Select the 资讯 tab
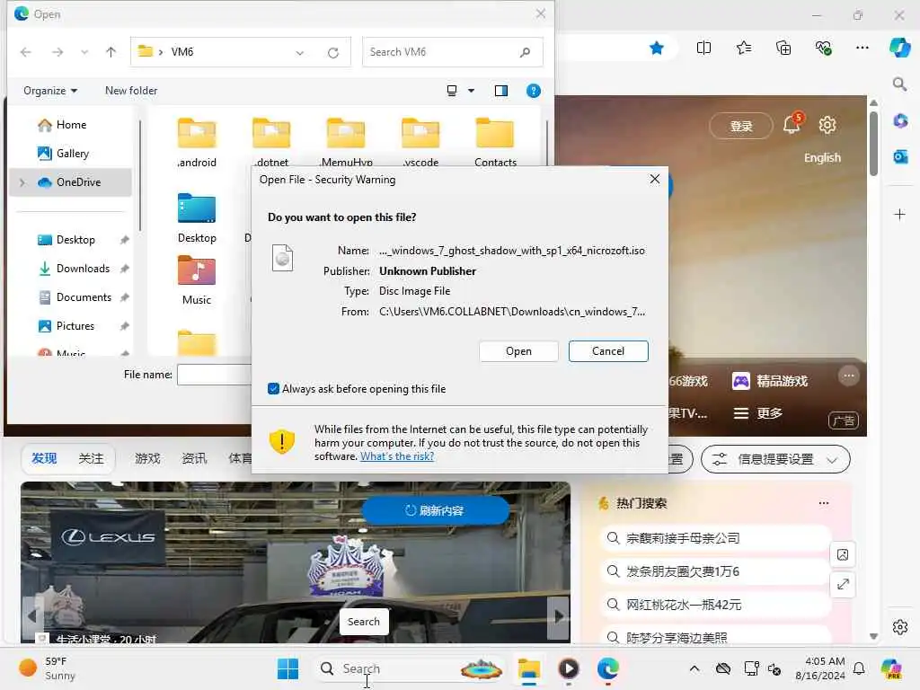This screenshot has height=690, width=920. pyautogui.click(x=194, y=458)
